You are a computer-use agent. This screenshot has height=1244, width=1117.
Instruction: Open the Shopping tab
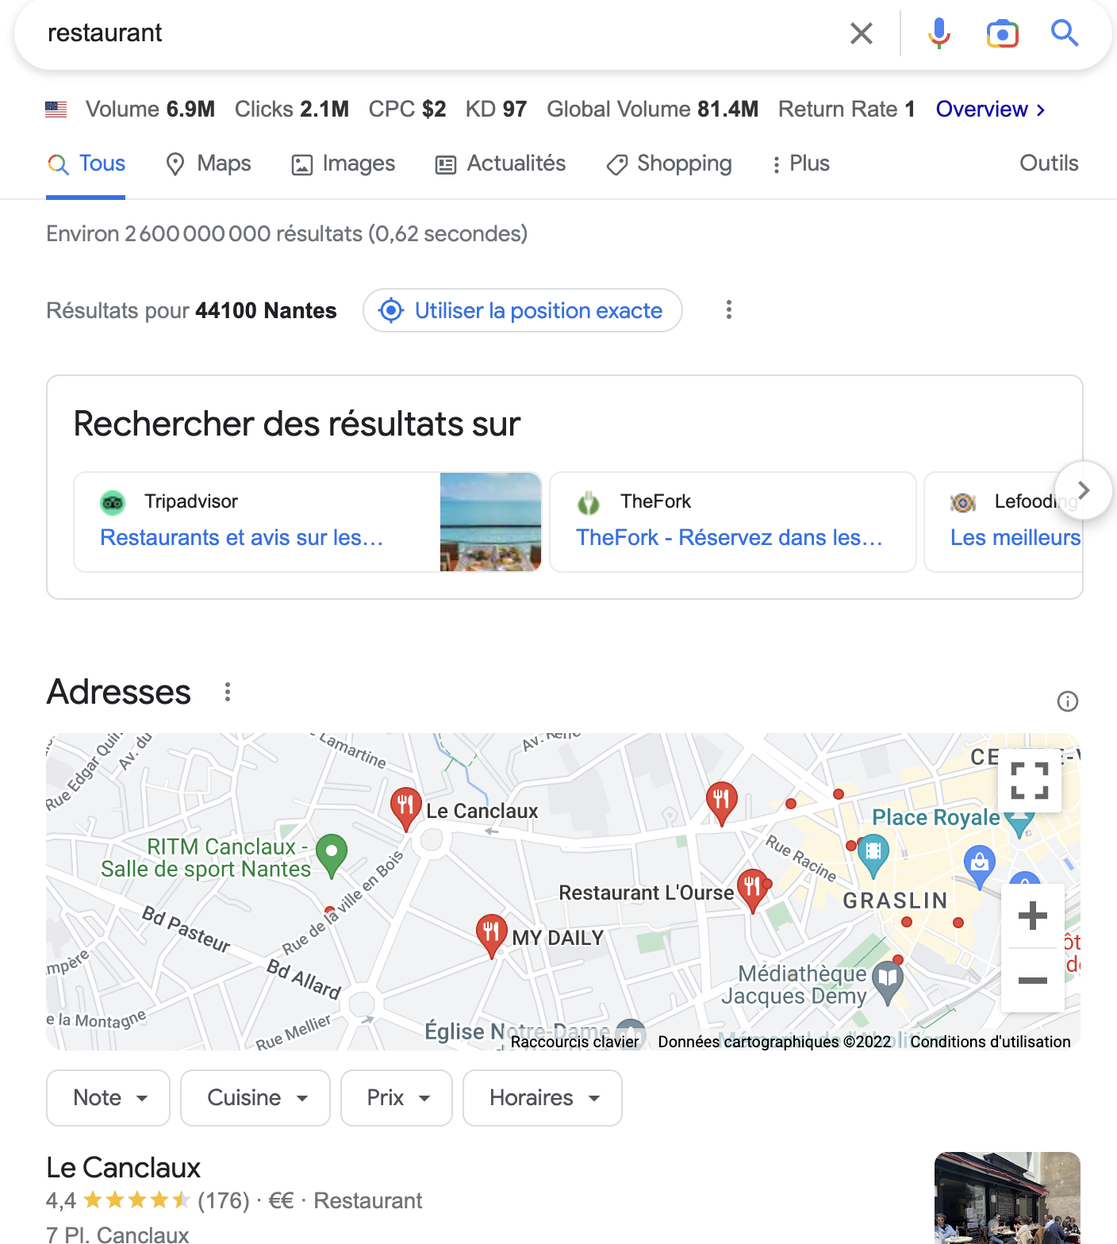tap(668, 163)
